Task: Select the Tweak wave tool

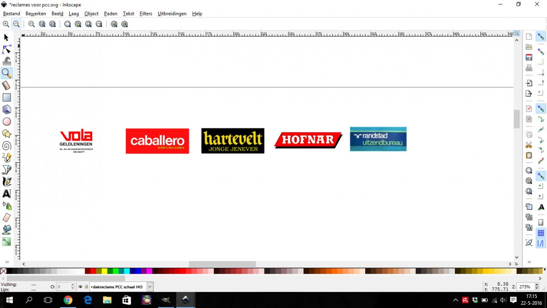Action: tap(6, 61)
